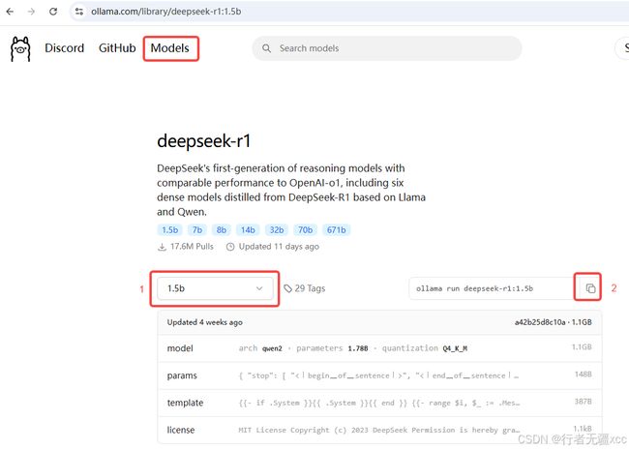This screenshot has width=629, height=450.
Task: Click the tag icon beside 29 Tags
Action: 287,288
